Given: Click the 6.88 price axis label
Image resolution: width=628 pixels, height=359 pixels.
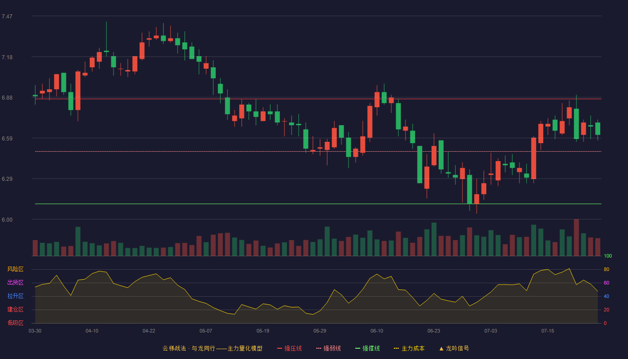Looking at the screenshot, I should coord(7,98).
